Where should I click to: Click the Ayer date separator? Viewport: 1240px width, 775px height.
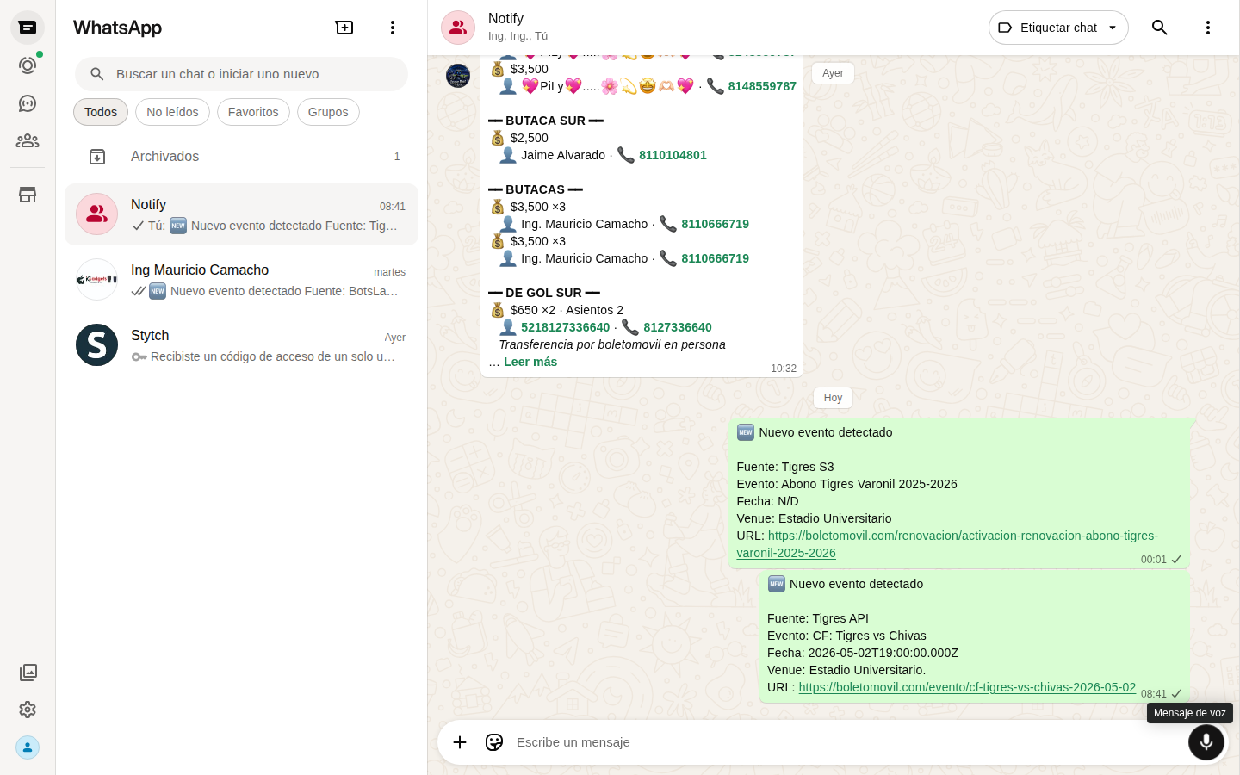833,73
